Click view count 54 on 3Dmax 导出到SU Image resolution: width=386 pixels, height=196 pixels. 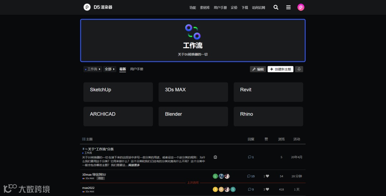click(x=281, y=176)
